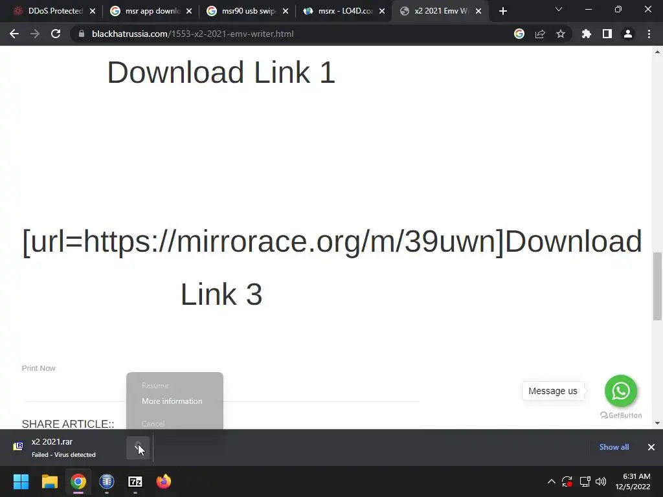Viewport: 663px width, 497px height.
Task: Close the msr90 usb swipe tab
Action: (x=286, y=11)
